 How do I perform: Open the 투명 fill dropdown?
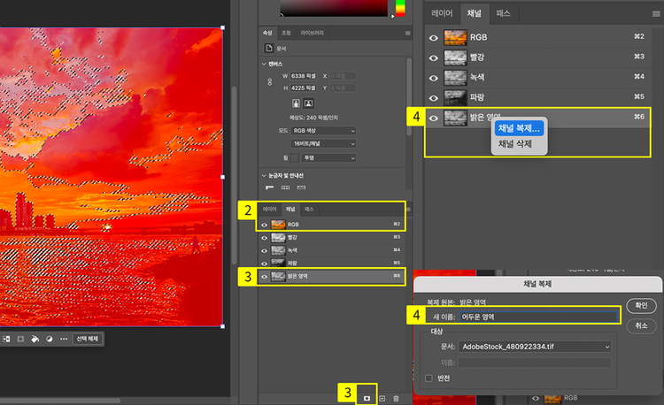click(x=329, y=157)
